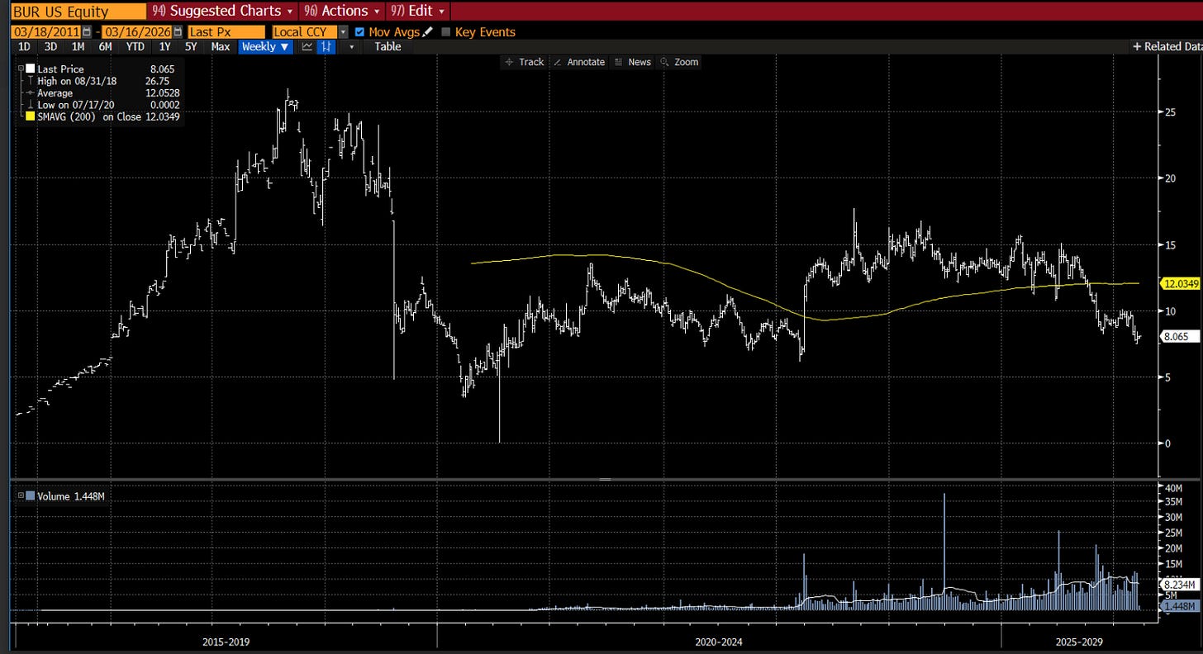The image size is (1203, 654).
Task: Switch to line chart style
Action: click(307, 47)
